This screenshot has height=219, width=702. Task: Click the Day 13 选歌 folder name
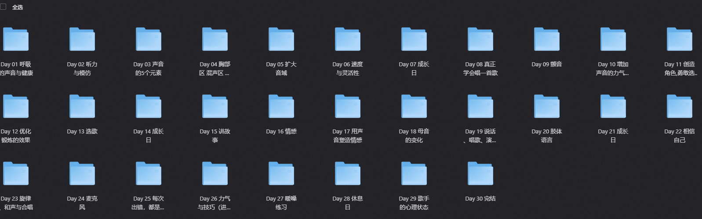(x=82, y=131)
